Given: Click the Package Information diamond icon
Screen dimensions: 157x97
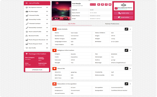Looking at the screenshot, I should click(x=27, y=54).
